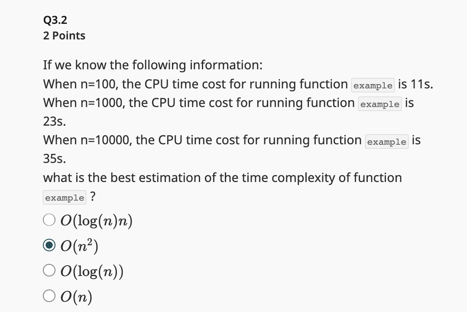Screen dimensions: 467x312
Task: Click the third example code badge
Action: (386, 141)
